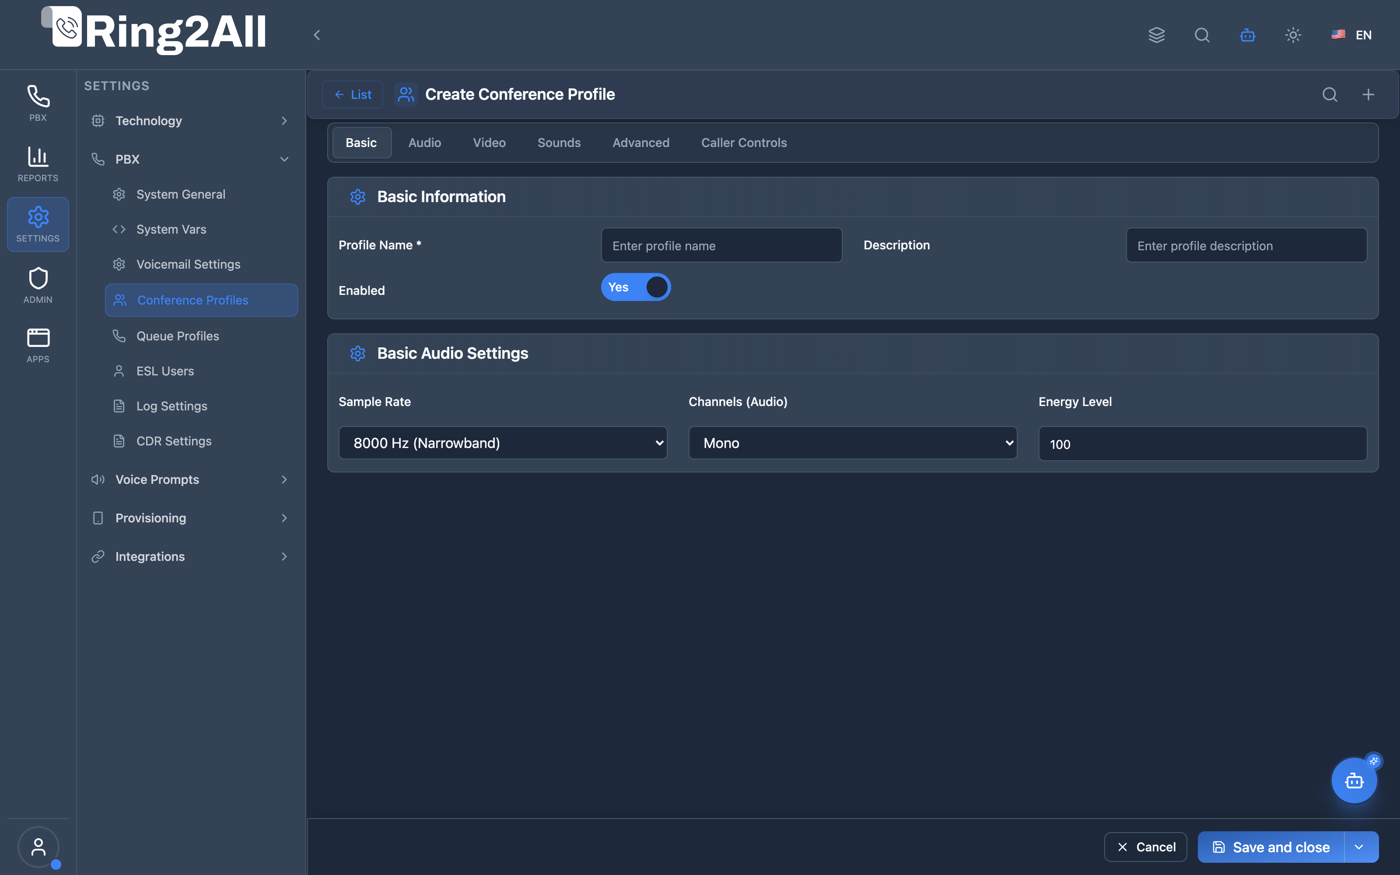
Task: Open the Apps section icon
Action: [38, 346]
